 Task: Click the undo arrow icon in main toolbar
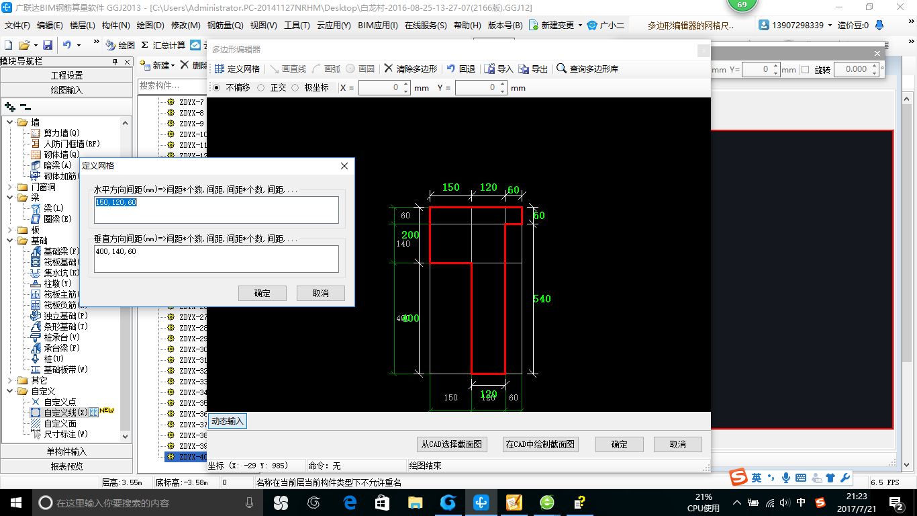click(67, 45)
